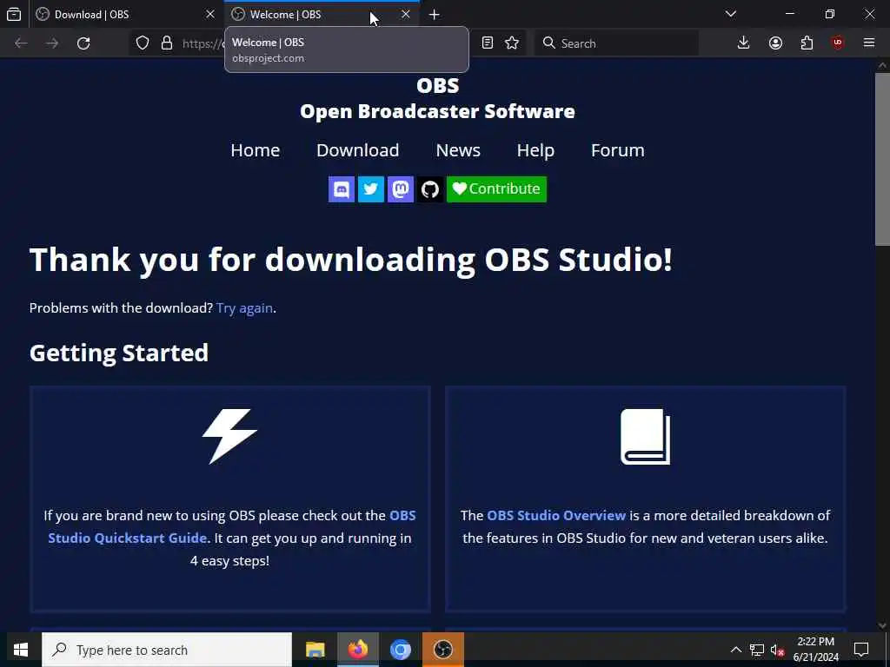This screenshot has width=890, height=667.
Task: Click the Firefox taskbar icon
Action: pyautogui.click(x=357, y=650)
